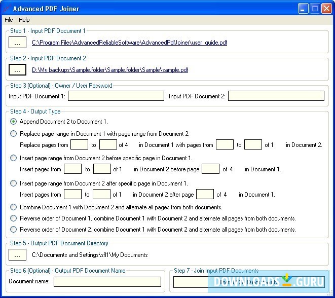The width and height of the screenshot is (335, 298).
Task: Open the Help menu
Action: (24, 20)
